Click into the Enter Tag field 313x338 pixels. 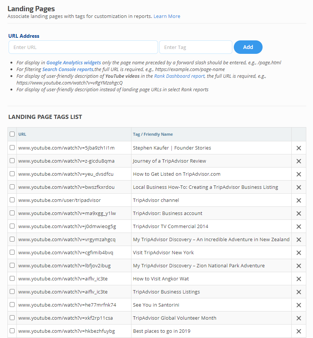click(x=196, y=47)
